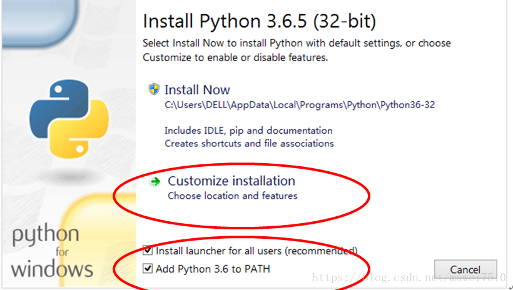Click the Select Install Now instruction text

297,43
